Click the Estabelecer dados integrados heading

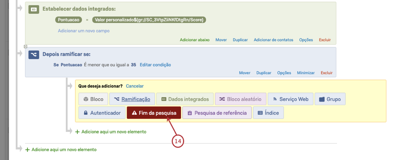pyautogui.click(x=79, y=9)
